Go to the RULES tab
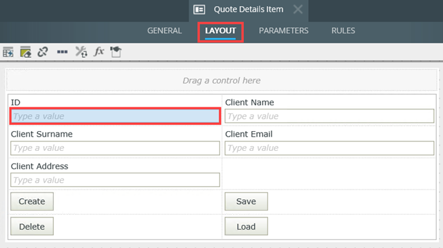Image resolution: width=443 pixels, height=248 pixels. (343, 31)
